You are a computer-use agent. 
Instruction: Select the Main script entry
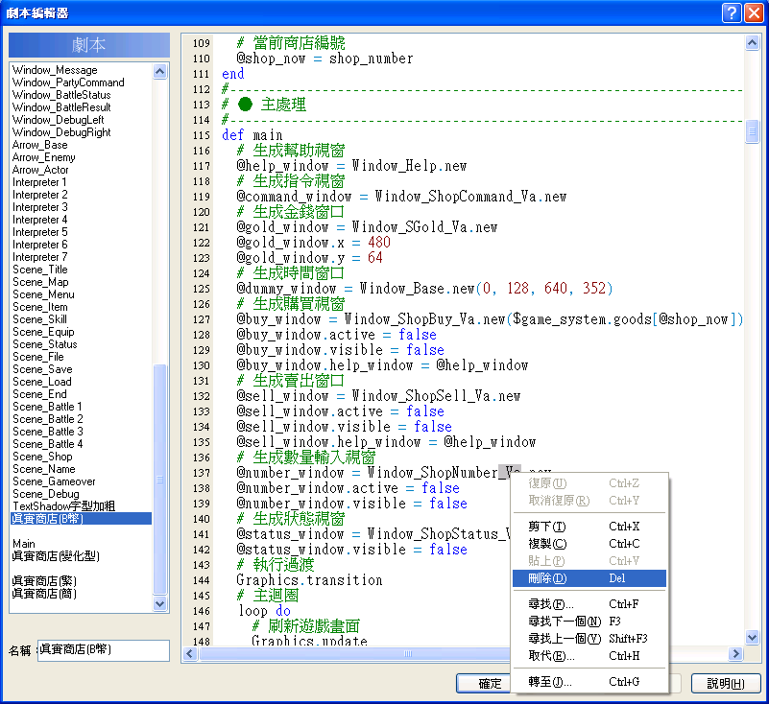click(24, 544)
